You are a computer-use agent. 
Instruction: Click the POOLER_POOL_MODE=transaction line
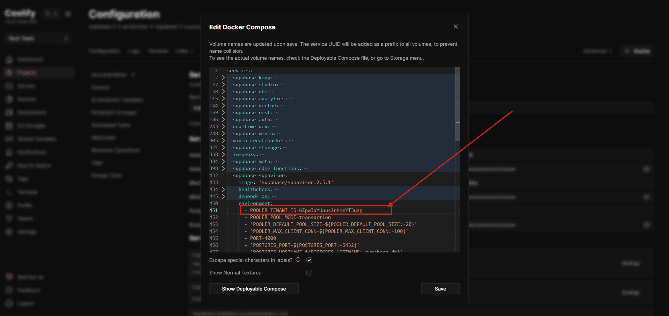coord(290,217)
